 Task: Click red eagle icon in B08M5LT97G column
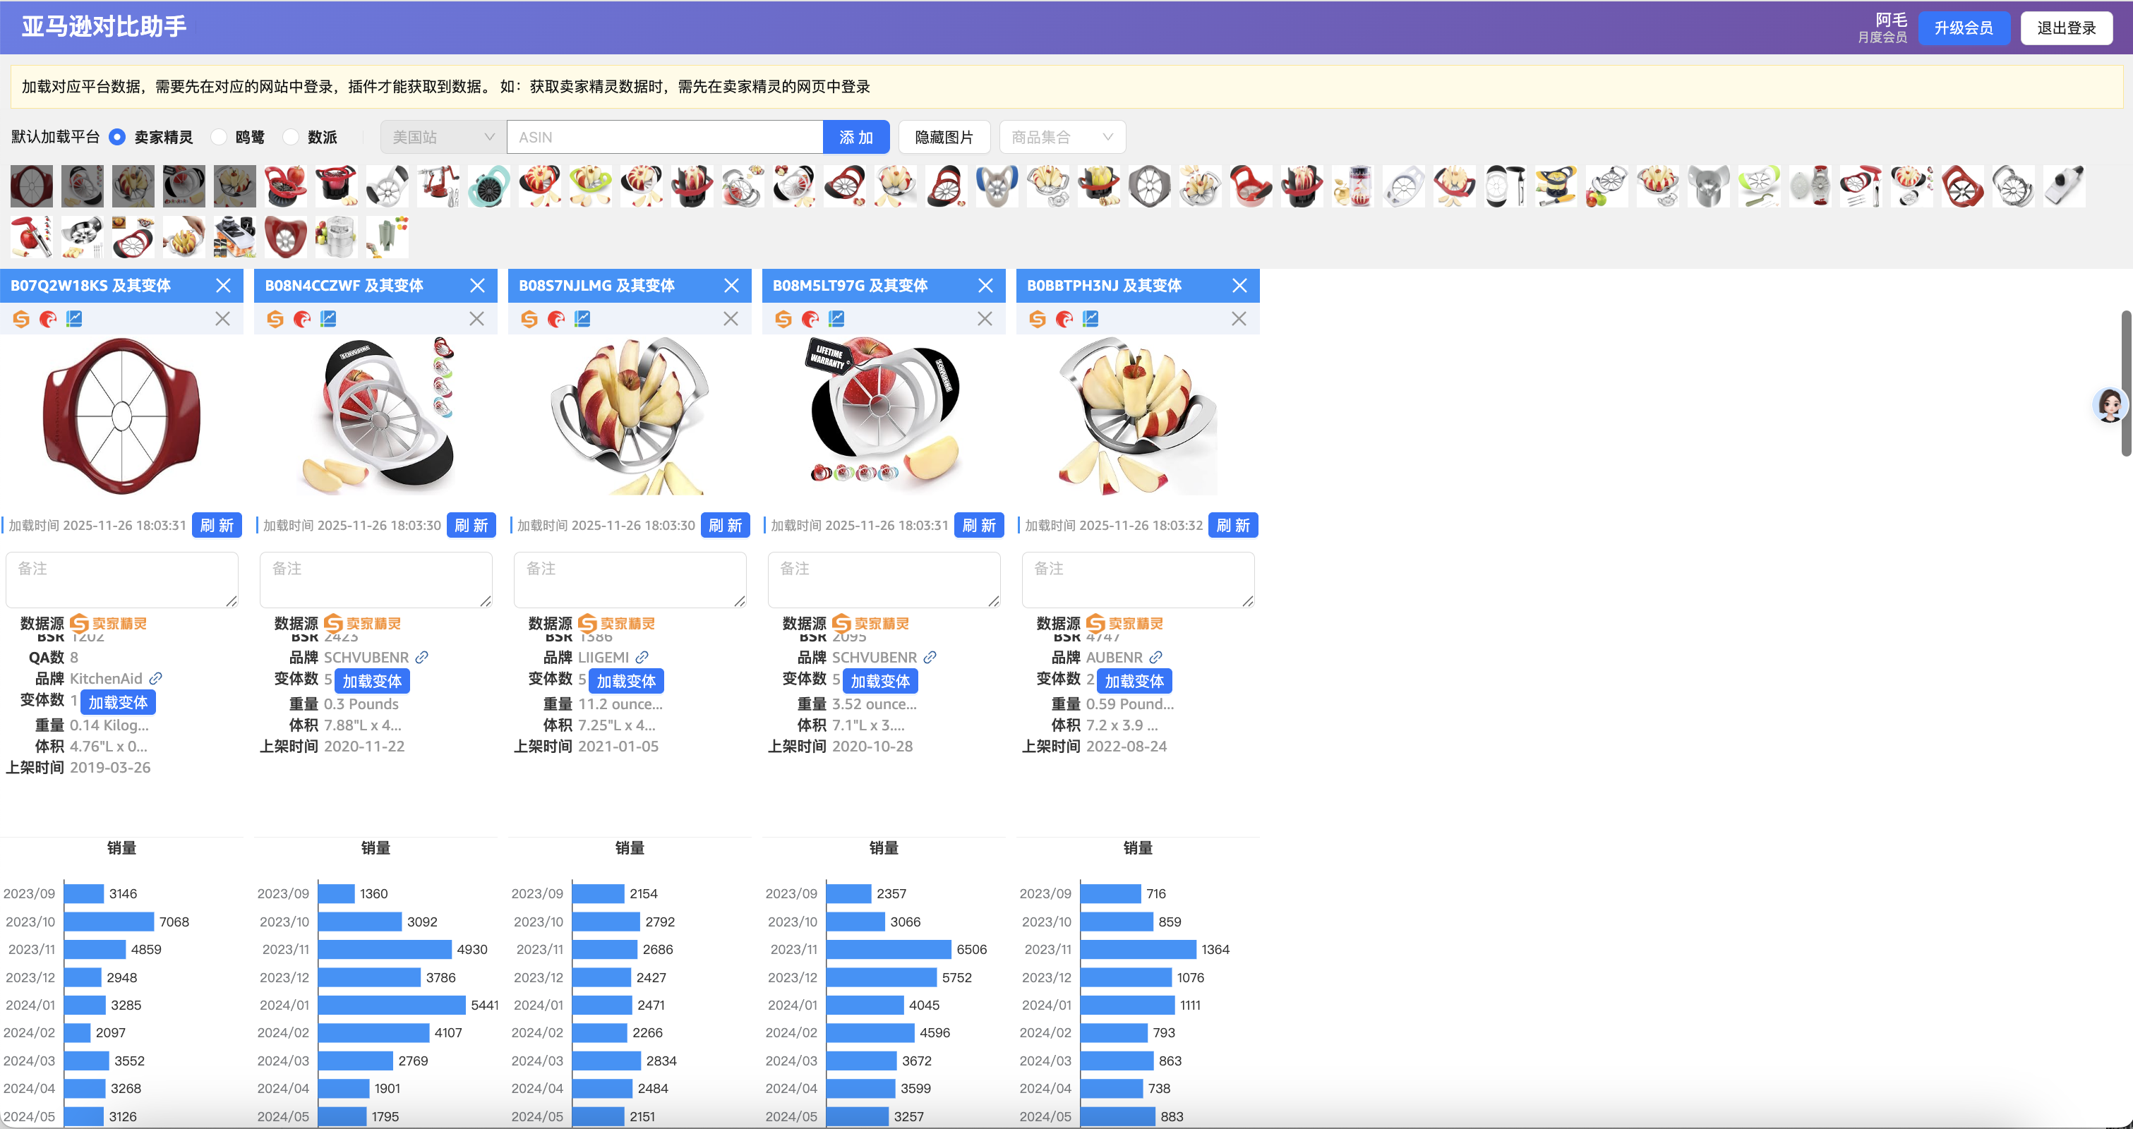pos(810,319)
